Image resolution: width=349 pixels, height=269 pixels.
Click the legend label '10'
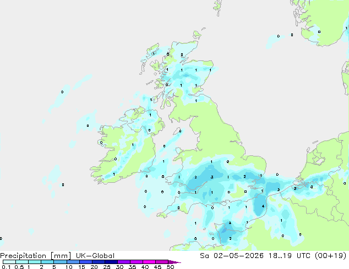pos(69,267)
